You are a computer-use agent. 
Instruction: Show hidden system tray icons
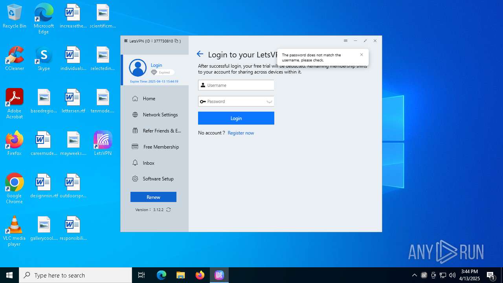tap(414, 275)
